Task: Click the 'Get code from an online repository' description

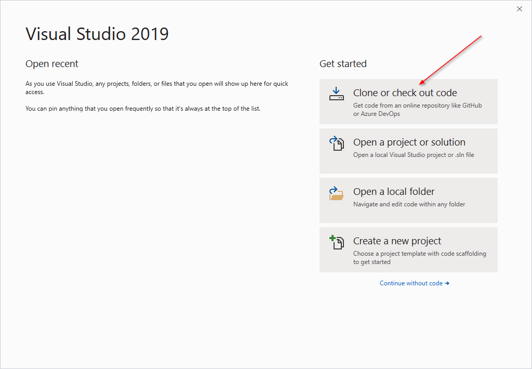Action: click(417, 110)
